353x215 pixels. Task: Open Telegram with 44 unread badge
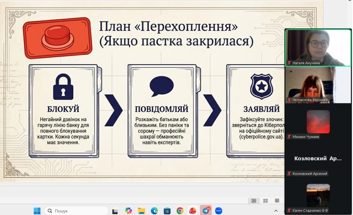tap(206, 210)
